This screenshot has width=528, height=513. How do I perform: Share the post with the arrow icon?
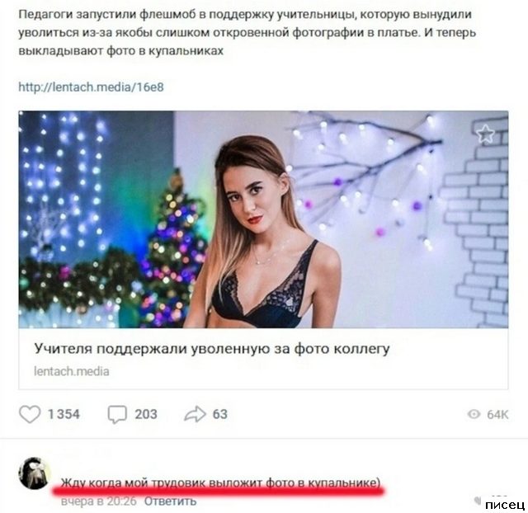[195, 414]
